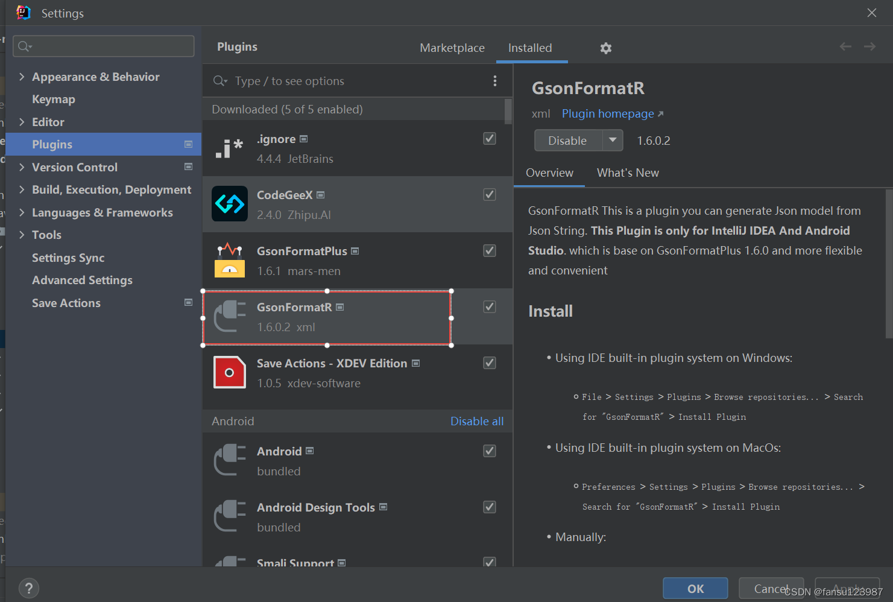Click the small icon next to GsonFormatPlus name
This screenshot has width=893, height=602.
355,251
